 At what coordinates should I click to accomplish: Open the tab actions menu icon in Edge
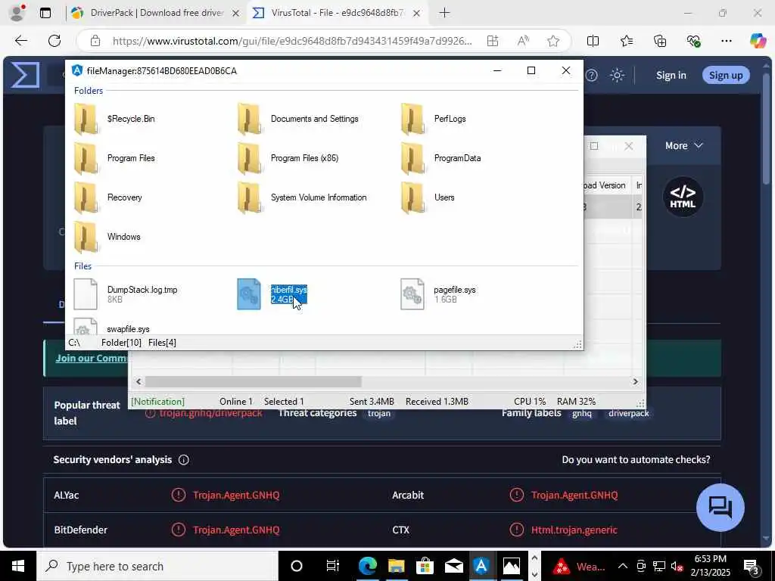click(x=45, y=13)
